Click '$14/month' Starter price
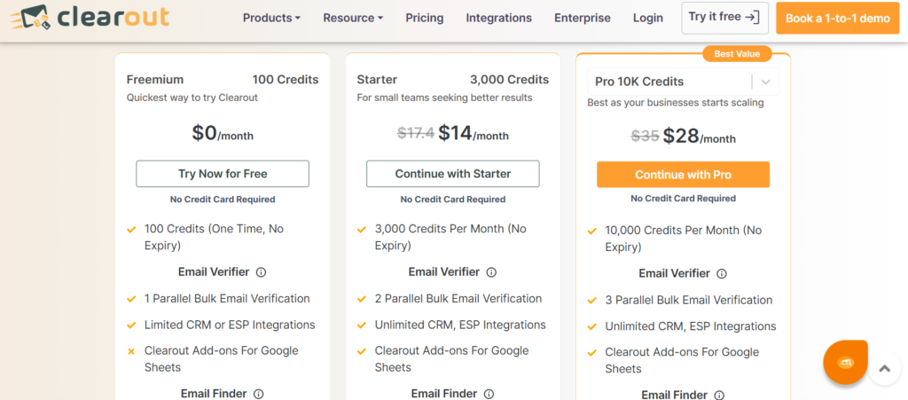This screenshot has width=908, height=400. 474,133
